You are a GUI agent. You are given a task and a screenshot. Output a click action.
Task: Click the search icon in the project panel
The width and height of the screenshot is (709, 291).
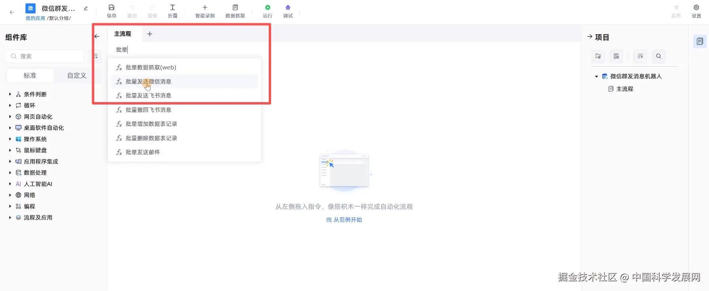point(658,56)
